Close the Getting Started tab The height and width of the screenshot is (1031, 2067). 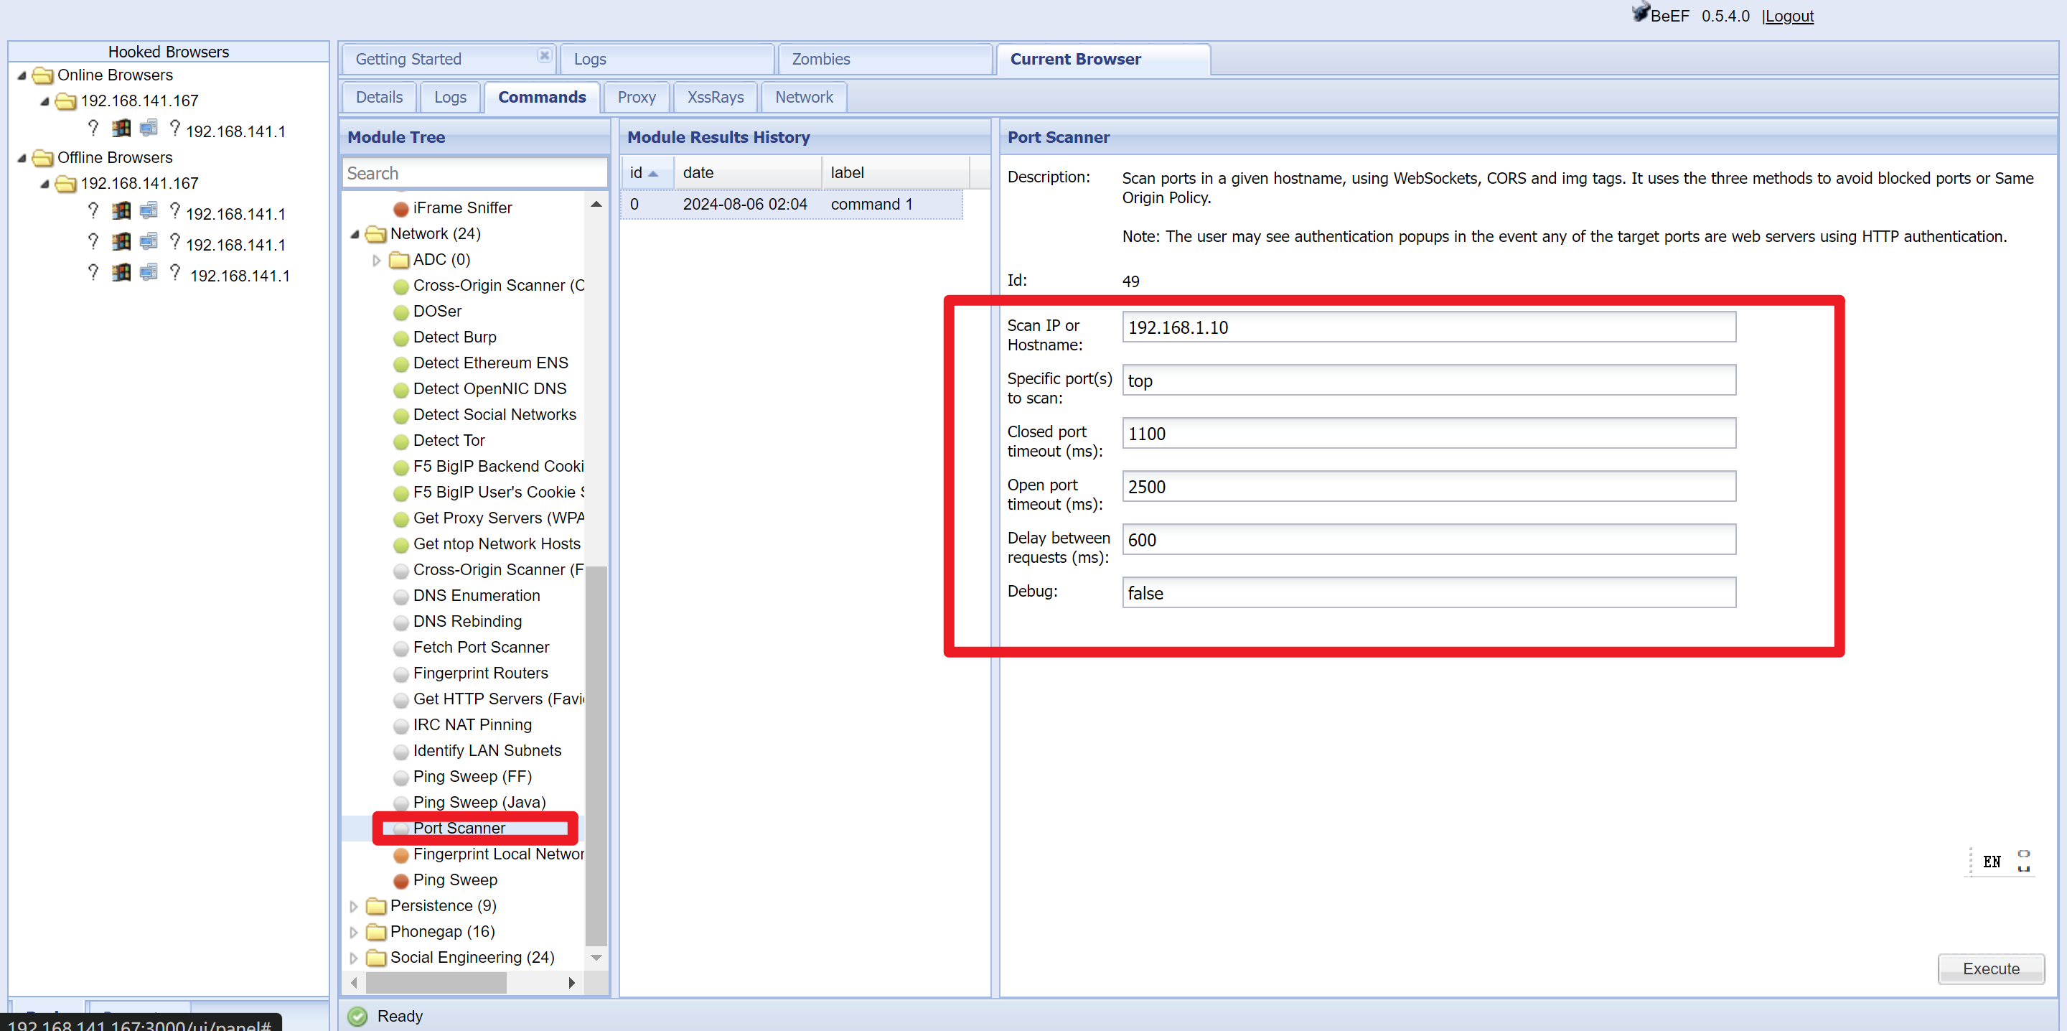[x=544, y=55]
